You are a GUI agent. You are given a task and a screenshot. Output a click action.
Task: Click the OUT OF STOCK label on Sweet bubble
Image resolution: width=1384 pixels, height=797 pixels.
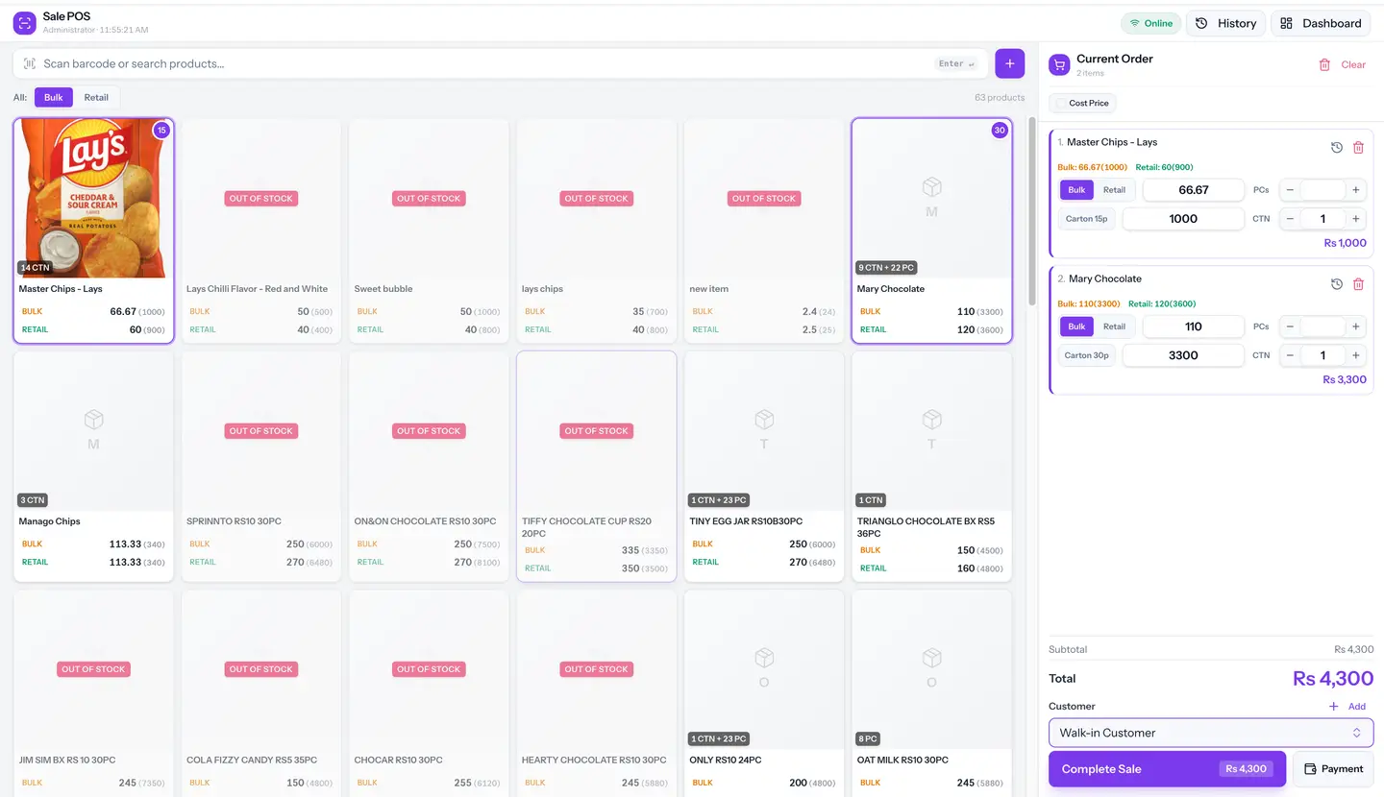[x=429, y=199]
